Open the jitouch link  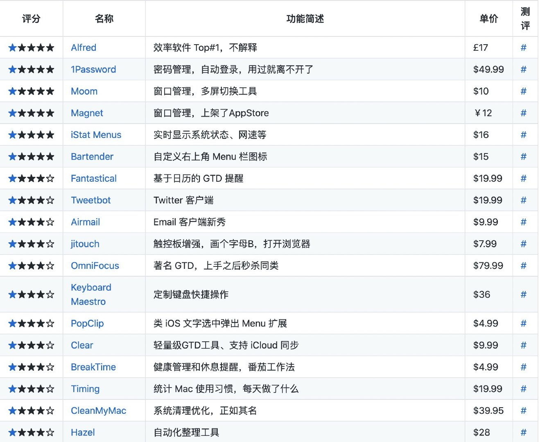pyautogui.click(x=85, y=244)
